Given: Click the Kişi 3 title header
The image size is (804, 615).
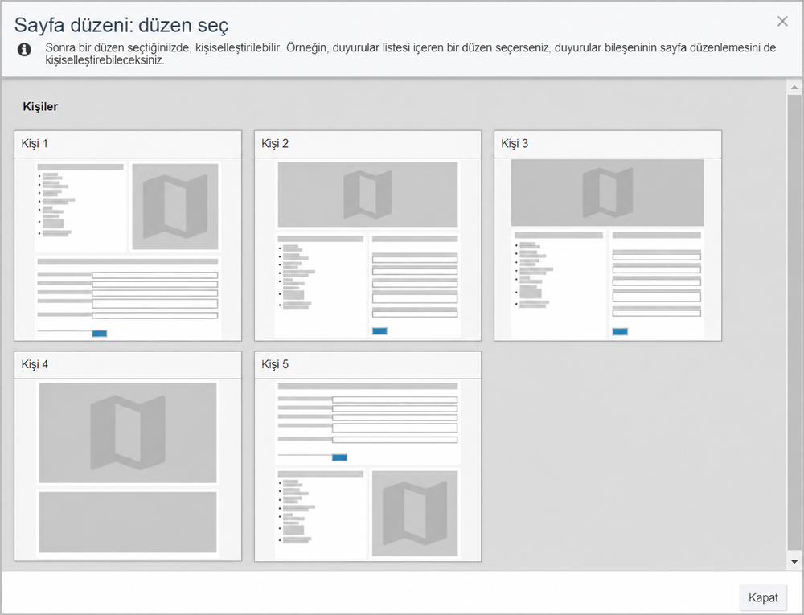Looking at the screenshot, I should click(x=608, y=144).
